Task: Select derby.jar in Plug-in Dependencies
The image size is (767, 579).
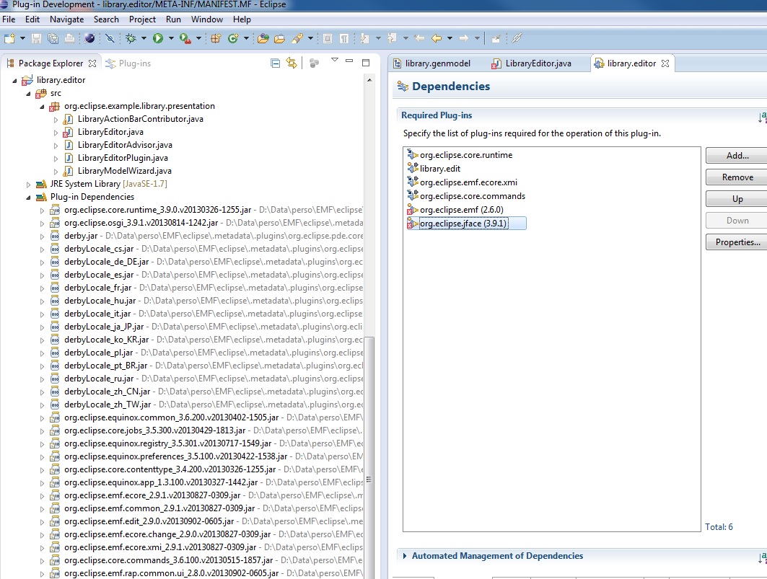Action: click(x=81, y=237)
